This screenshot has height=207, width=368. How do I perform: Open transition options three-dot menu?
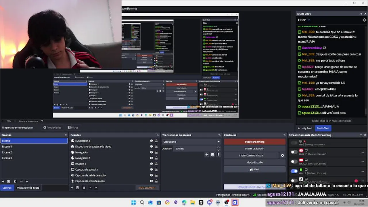coord(218,155)
